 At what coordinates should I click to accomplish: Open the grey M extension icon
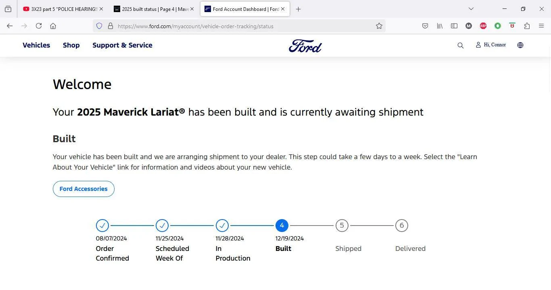(x=469, y=26)
